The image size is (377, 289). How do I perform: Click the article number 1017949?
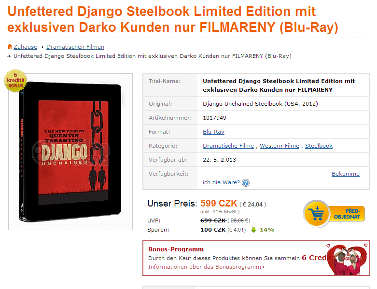[214, 118]
